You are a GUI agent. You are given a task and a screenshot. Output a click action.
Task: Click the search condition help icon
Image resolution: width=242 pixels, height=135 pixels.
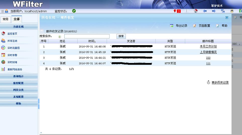pyautogui.click(x=60, y=37)
